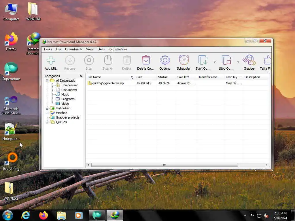Click the Stop All hand icon
The width and height of the screenshot is (295, 221).
pyautogui.click(x=108, y=60)
